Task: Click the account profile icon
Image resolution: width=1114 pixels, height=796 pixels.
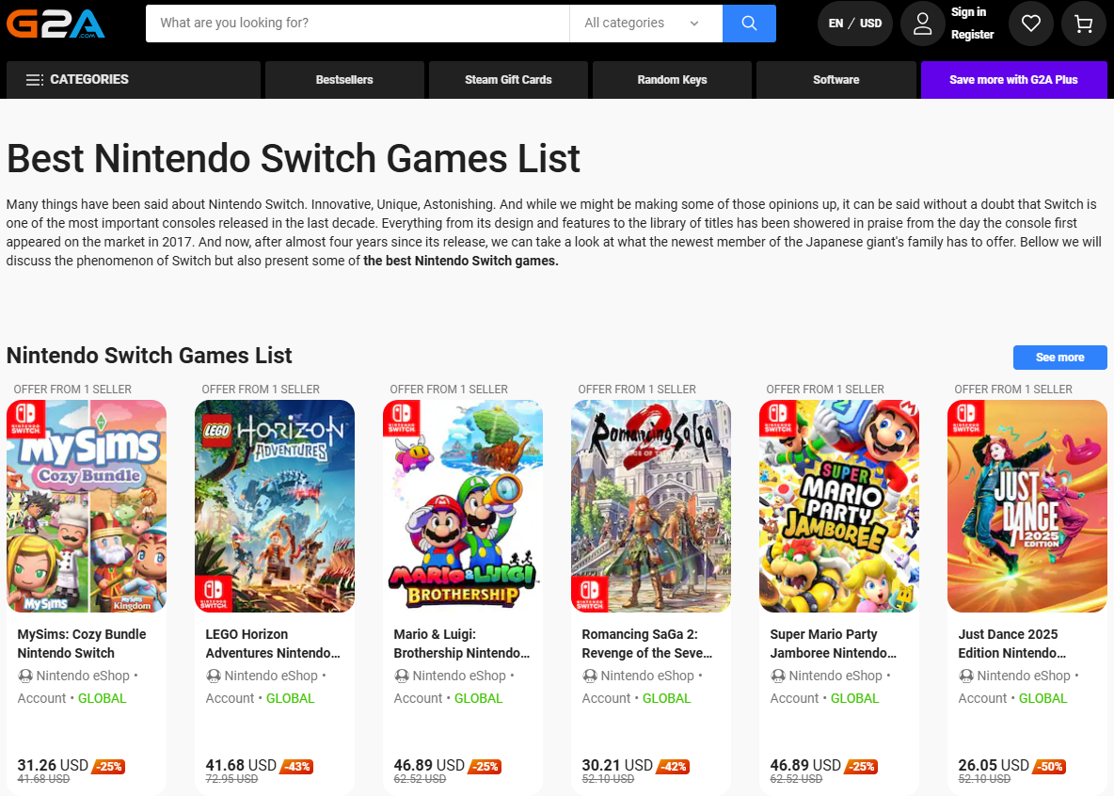Action: [922, 23]
